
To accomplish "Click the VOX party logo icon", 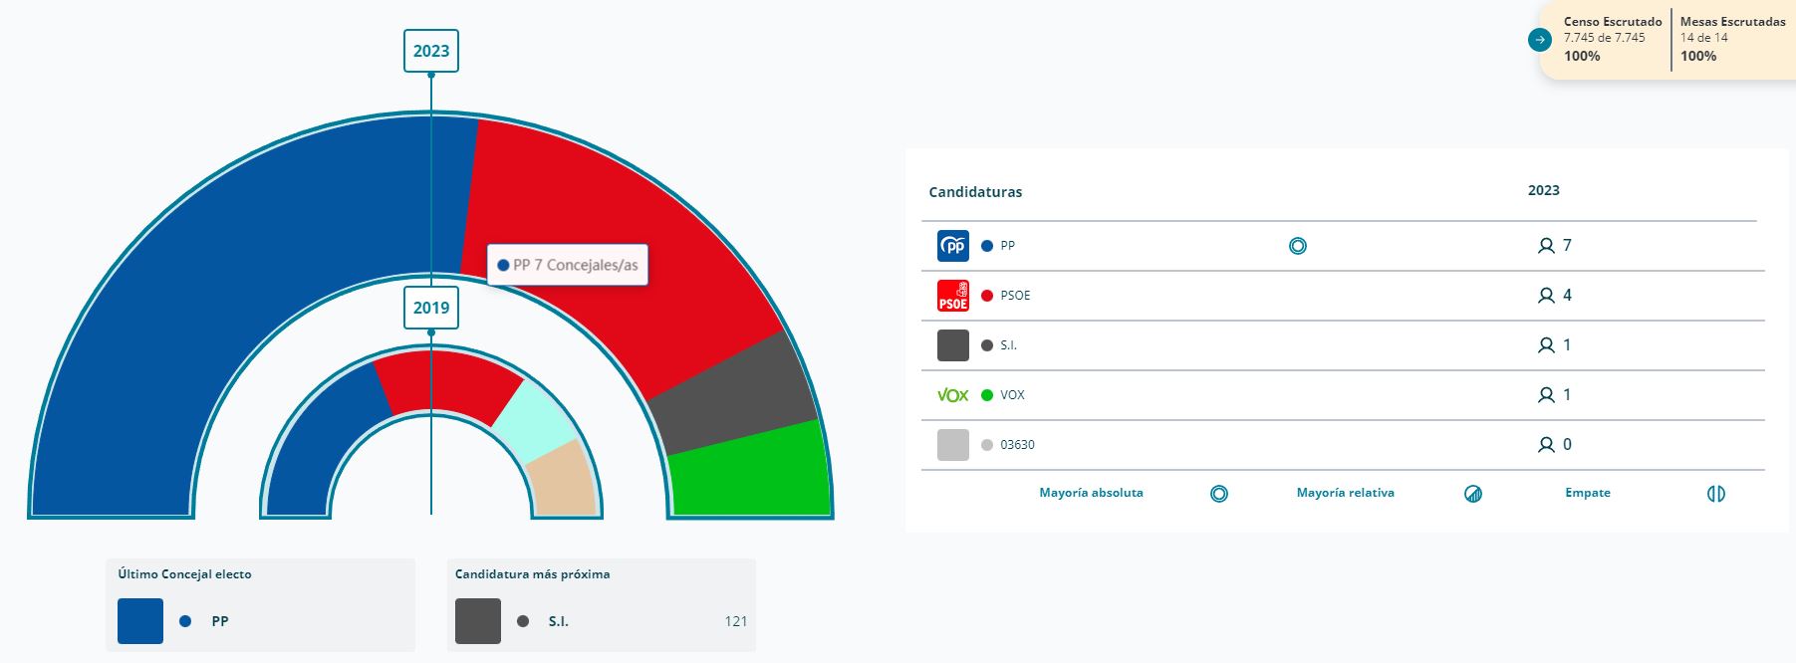I will (952, 395).
